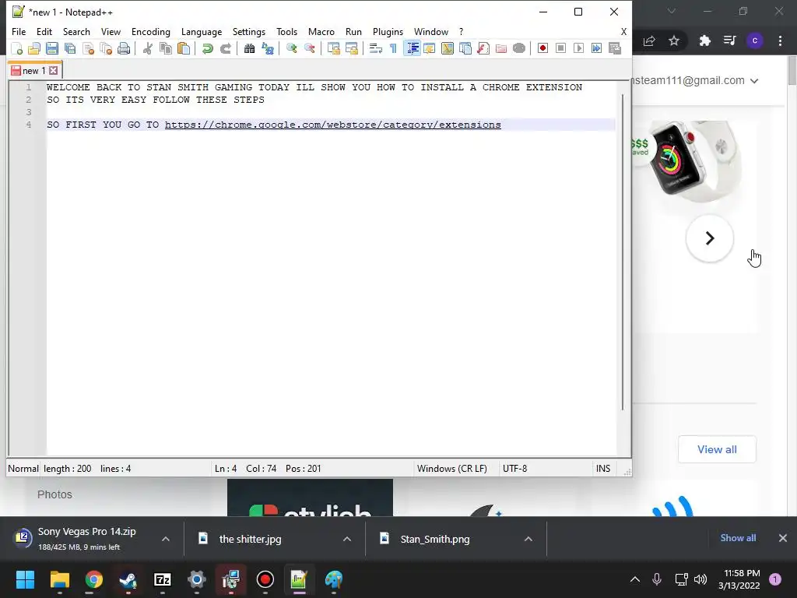Image resolution: width=797 pixels, height=598 pixels.
Task: Click the UTF-8 encoding status field
Action: [514, 468]
